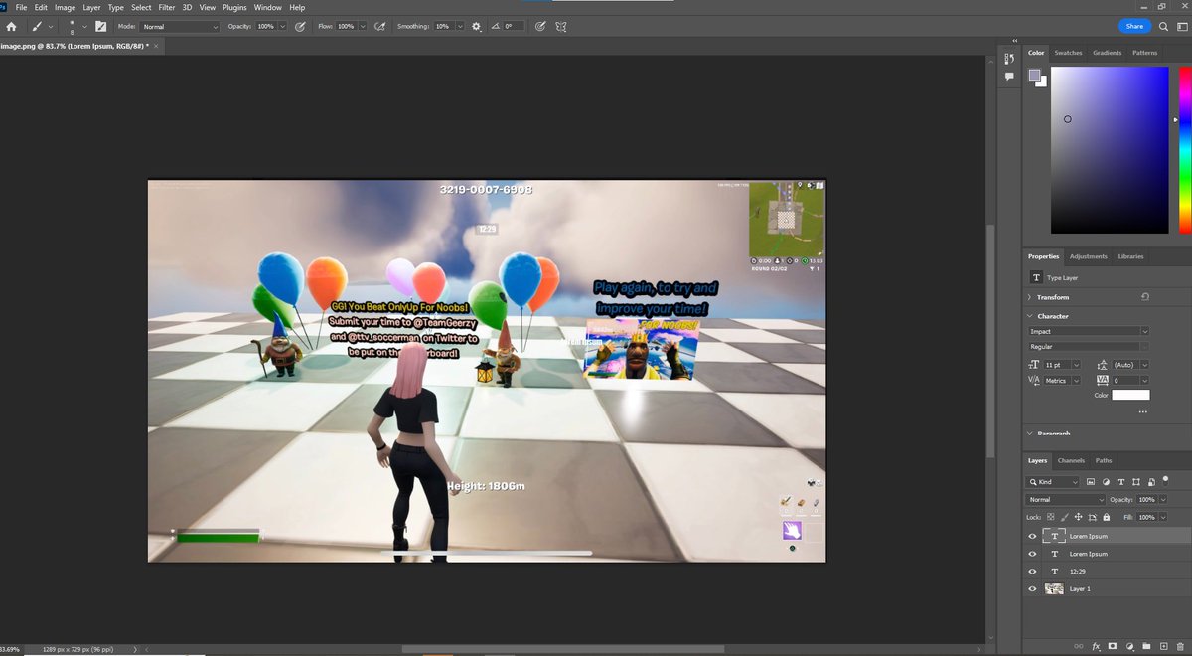Add a layer mask icon
The height and width of the screenshot is (656, 1192).
1114,646
